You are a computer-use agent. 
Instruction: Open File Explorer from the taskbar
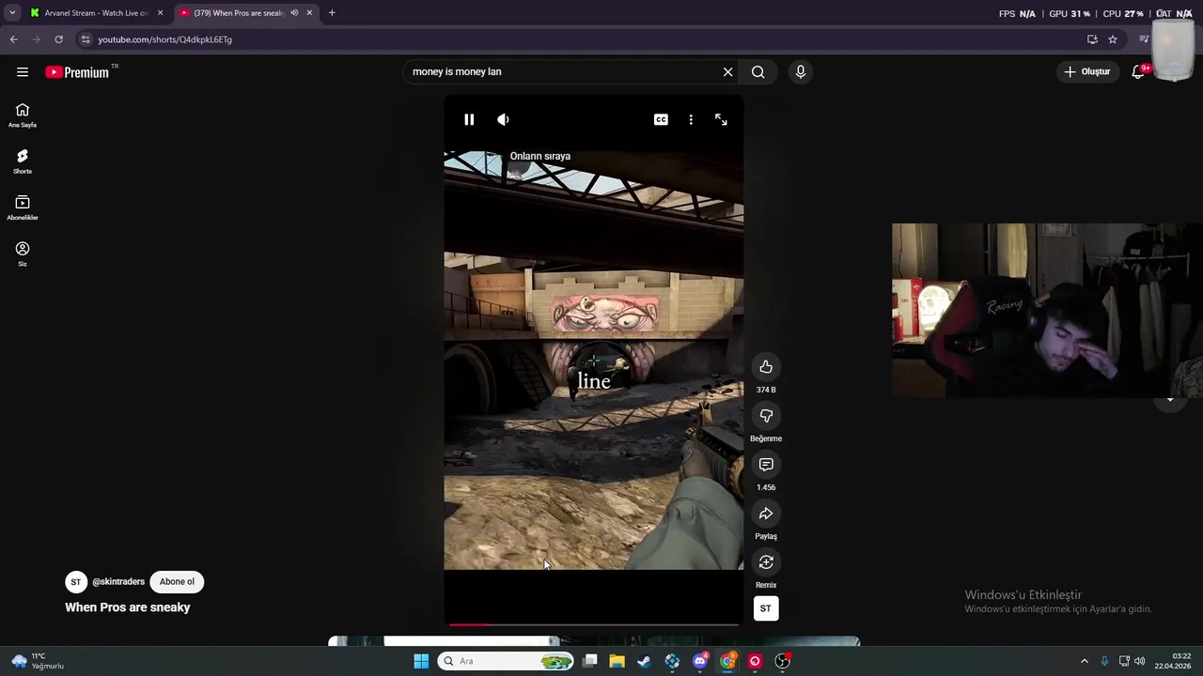617,661
